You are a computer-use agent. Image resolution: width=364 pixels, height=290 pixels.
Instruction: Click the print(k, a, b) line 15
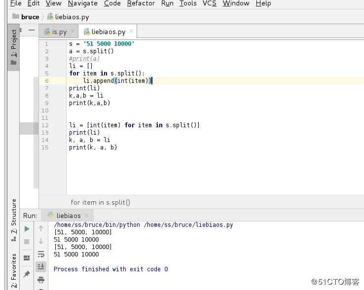pyautogui.click(x=93, y=147)
